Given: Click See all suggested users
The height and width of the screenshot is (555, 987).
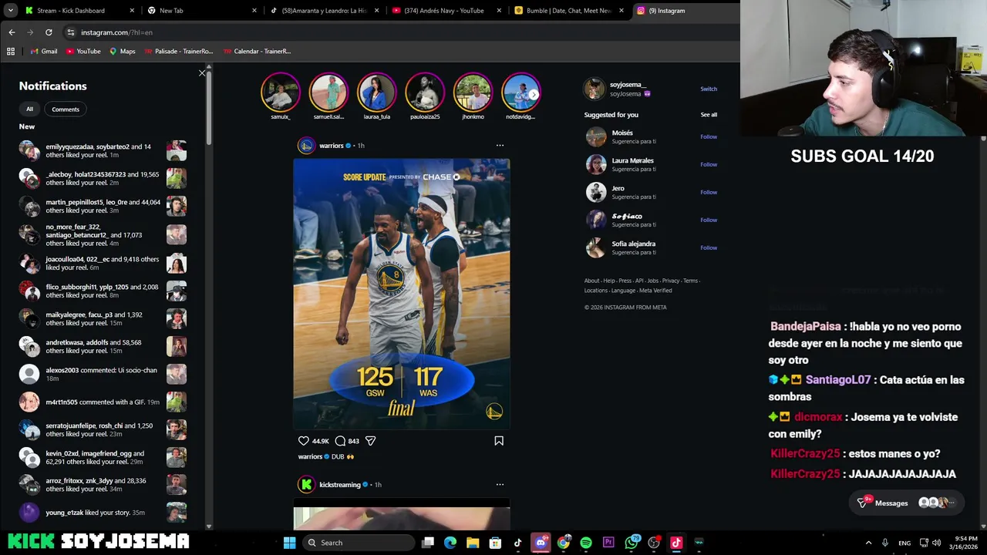Looking at the screenshot, I should coord(709,115).
